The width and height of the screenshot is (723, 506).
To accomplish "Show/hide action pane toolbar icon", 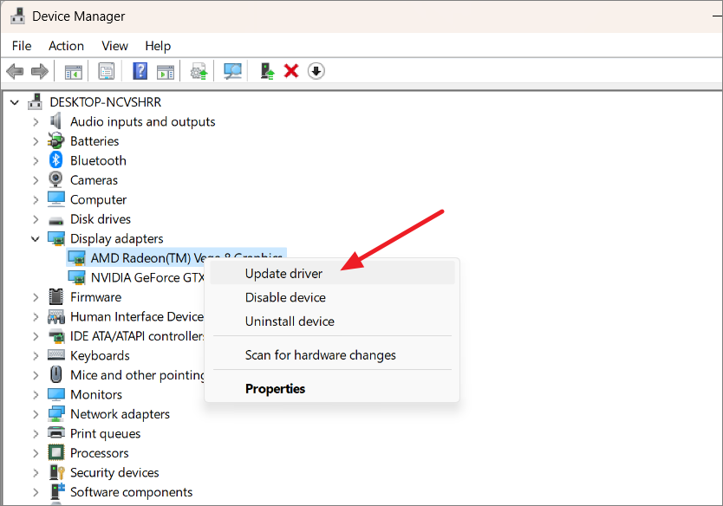I will click(166, 71).
